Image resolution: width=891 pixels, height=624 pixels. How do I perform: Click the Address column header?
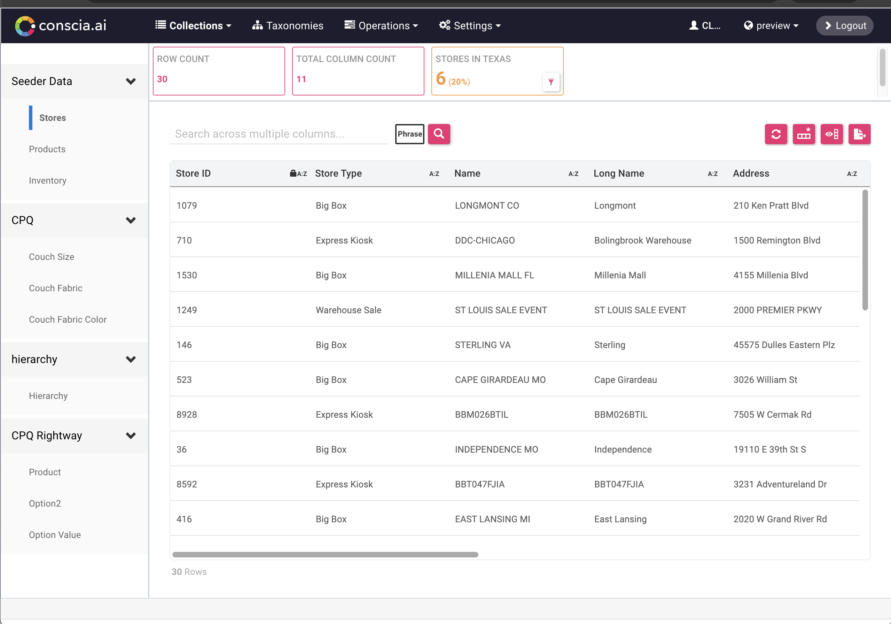(751, 174)
